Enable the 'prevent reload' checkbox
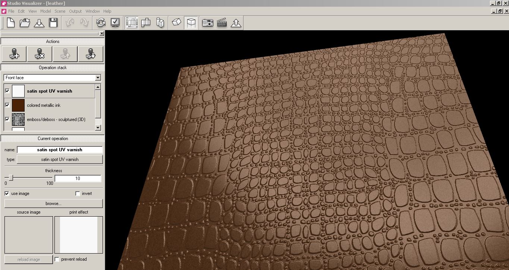This screenshot has width=509, height=270. coord(57,259)
